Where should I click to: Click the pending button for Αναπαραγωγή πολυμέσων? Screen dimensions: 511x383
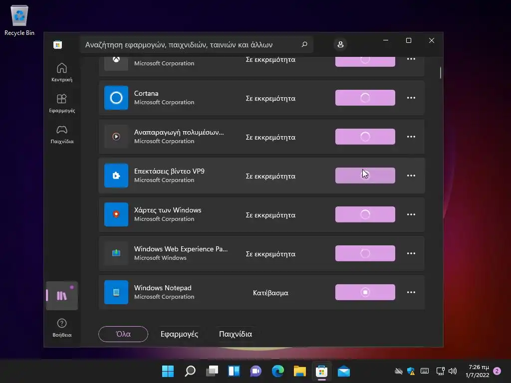365,137
